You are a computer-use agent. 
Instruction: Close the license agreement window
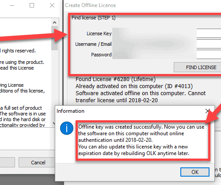point(52,5)
